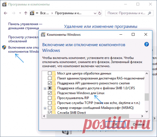
Task: Click the forward navigation arrow
Action: click(x=14, y=13)
